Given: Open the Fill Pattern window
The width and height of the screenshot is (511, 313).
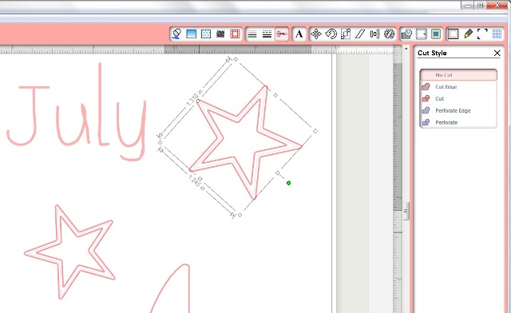Looking at the screenshot, I should [206, 34].
